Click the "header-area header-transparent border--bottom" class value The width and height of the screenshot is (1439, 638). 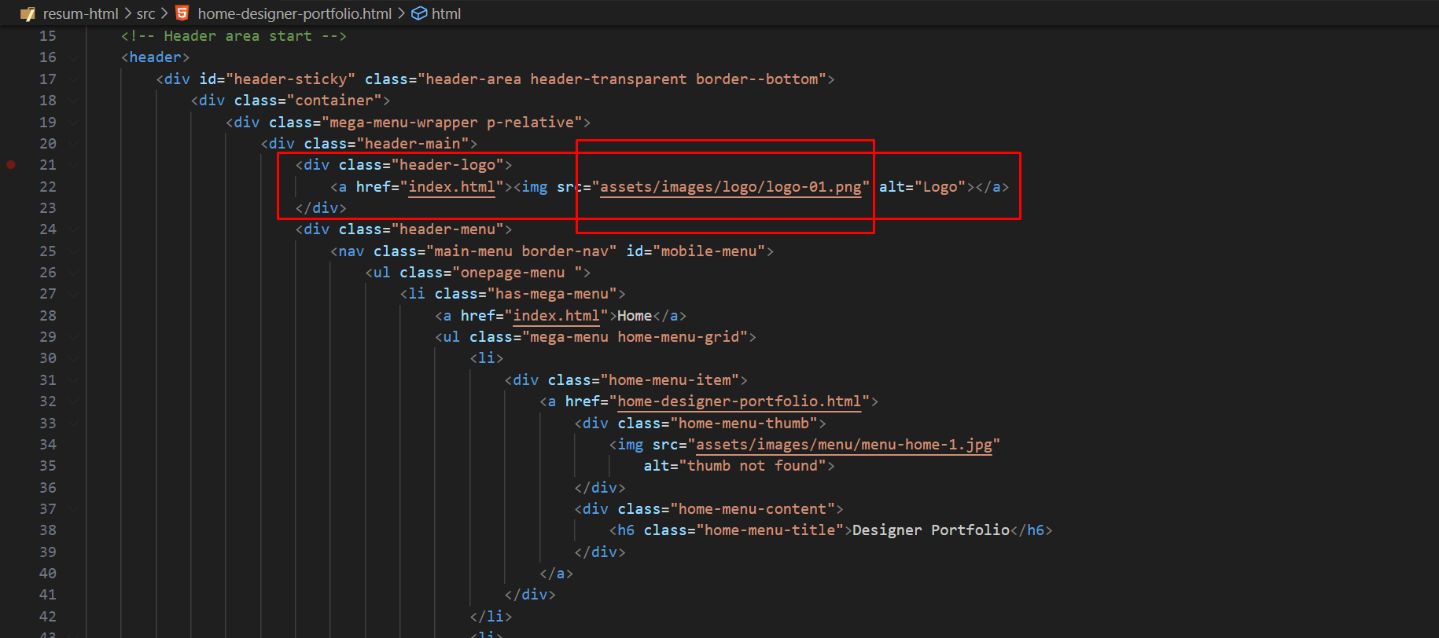[x=621, y=79]
